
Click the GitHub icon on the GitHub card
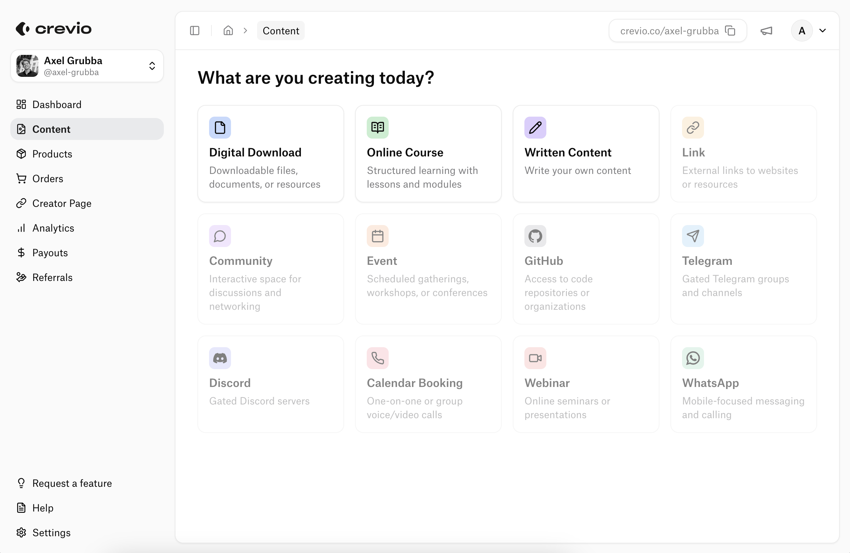tap(535, 236)
